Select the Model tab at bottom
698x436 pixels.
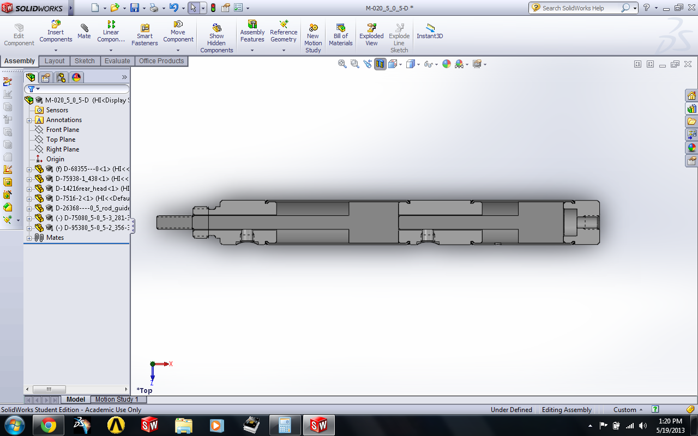[x=75, y=399]
